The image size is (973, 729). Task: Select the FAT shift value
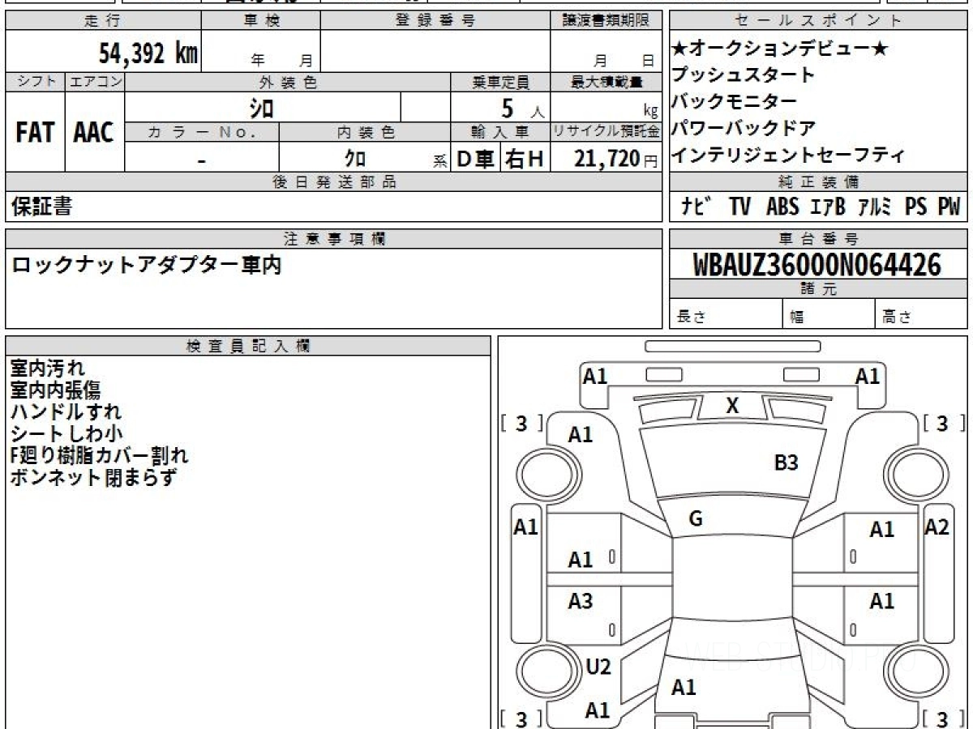pyautogui.click(x=35, y=133)
